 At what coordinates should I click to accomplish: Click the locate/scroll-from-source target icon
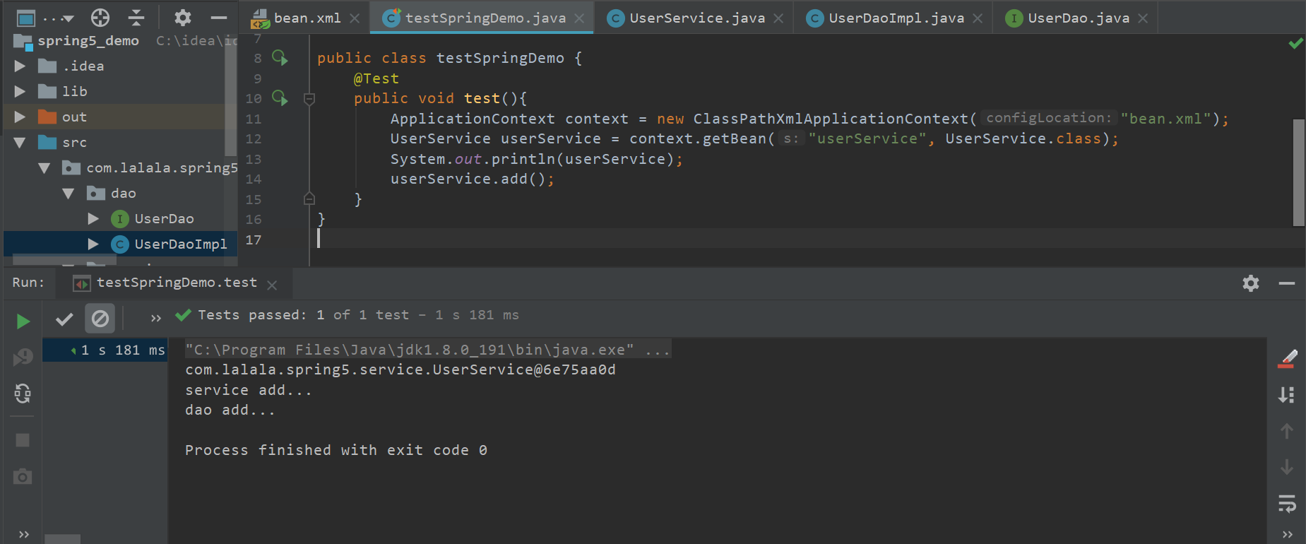point(100,18)
